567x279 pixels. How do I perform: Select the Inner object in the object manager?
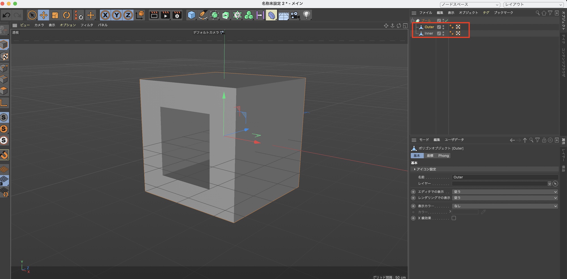(x=429, y=33)
